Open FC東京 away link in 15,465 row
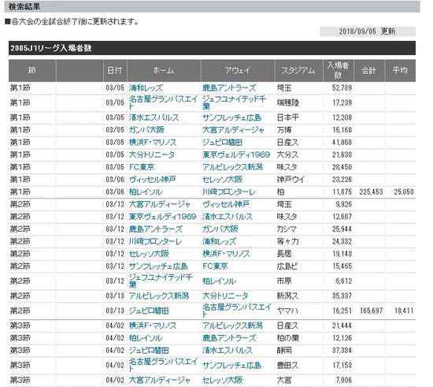Image resolution: width=433 pixels, height=387 pixels. pyautogui.click(x=216, y=266)
